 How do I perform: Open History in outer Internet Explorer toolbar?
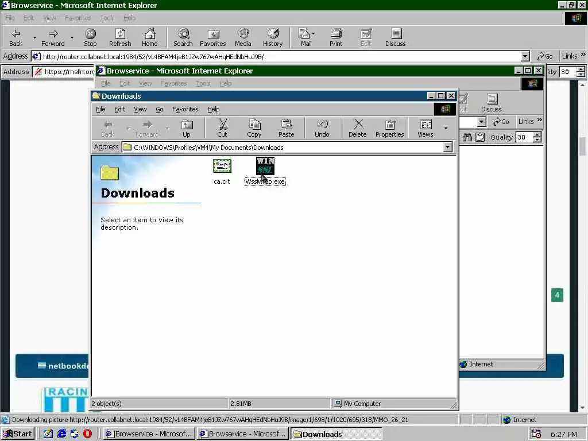pyautogui.click(x=273, y=37)
